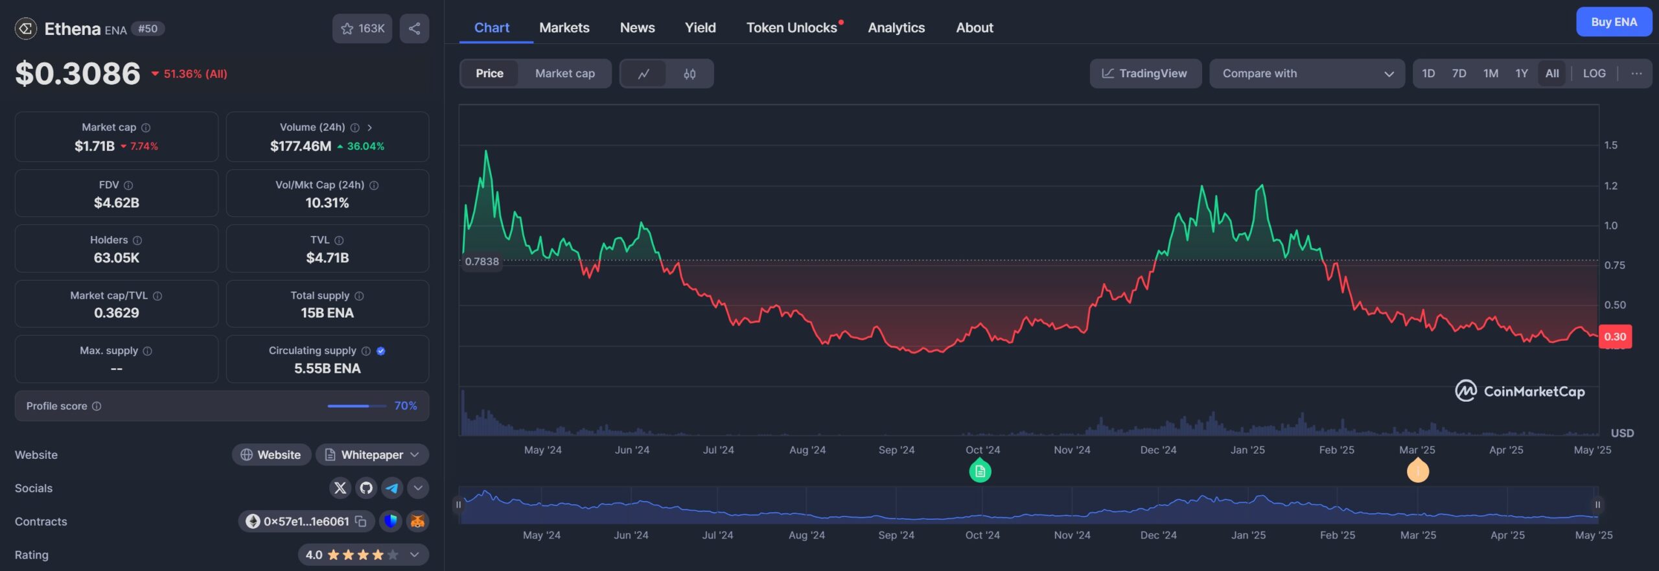Screen dimensions: 1659x571
Task: Open the Token Unlocks tab
Action: coord(791,28)
